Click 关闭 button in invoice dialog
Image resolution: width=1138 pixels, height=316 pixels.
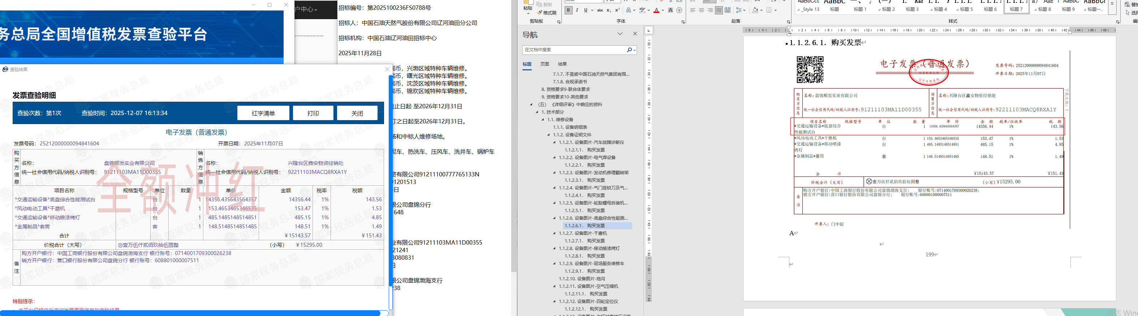[357, 113]
